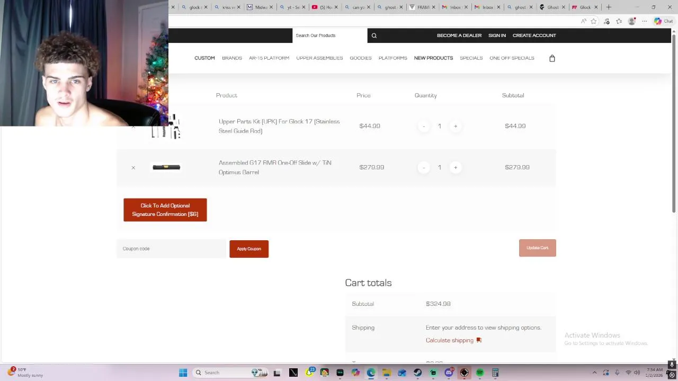This screenshot has width=678, height=381.
Task: Open the browser profile avatar
Action: pos(631,21)
